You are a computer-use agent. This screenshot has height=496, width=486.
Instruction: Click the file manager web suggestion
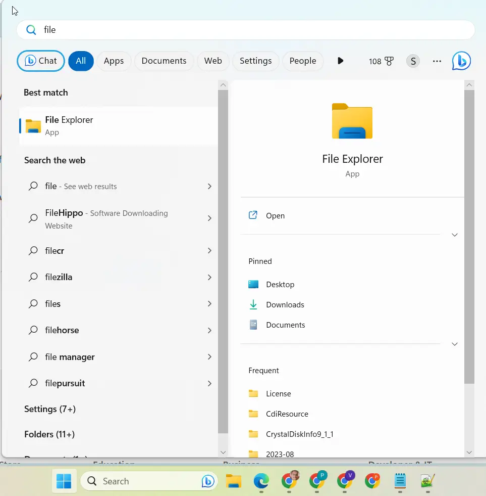[x=119, y=357]
